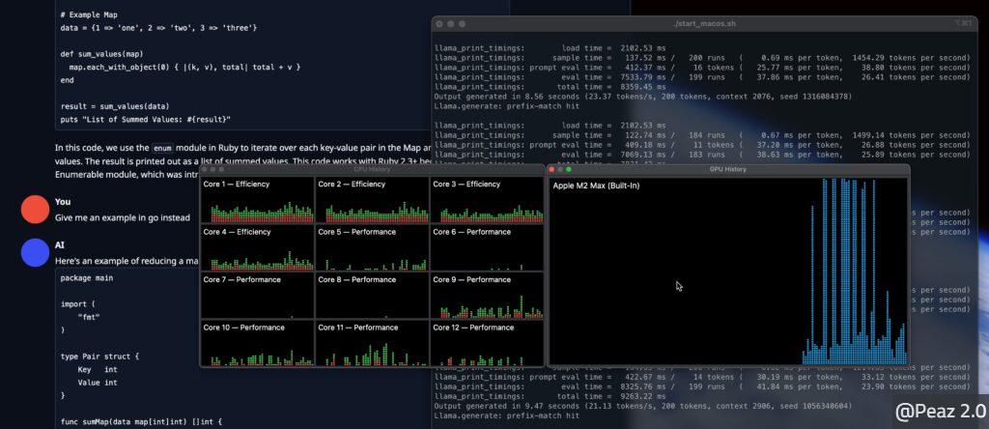Select the Core 3 Efficiency graph
Image resolution: width=989 pixels, height=429 pixels.
pos(487,200)
